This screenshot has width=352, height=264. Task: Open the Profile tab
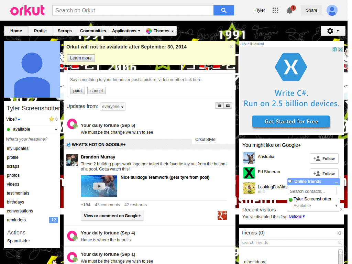[x=41, y=31]
